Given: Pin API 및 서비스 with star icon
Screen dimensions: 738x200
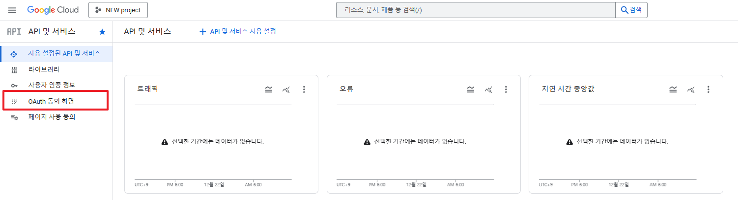Looking at the screenshot, I should click(x=102, y=32).
